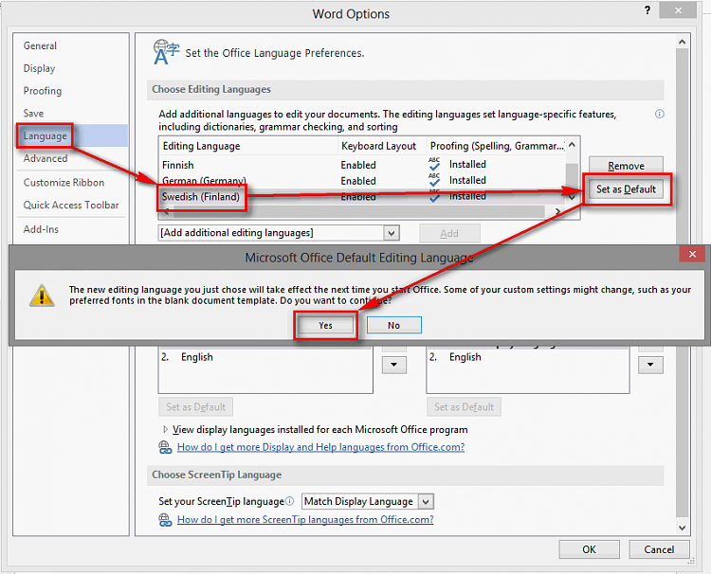Select the Language options category
Image resolution: width=711 pixels, height=574 pixels.
[73, 135]
